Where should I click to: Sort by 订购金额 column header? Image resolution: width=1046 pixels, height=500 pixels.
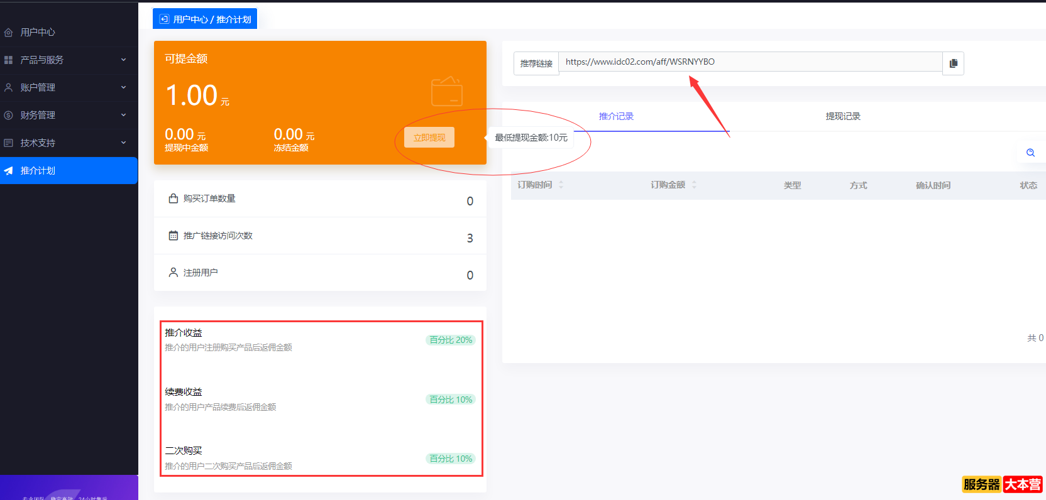click(668, 185)
